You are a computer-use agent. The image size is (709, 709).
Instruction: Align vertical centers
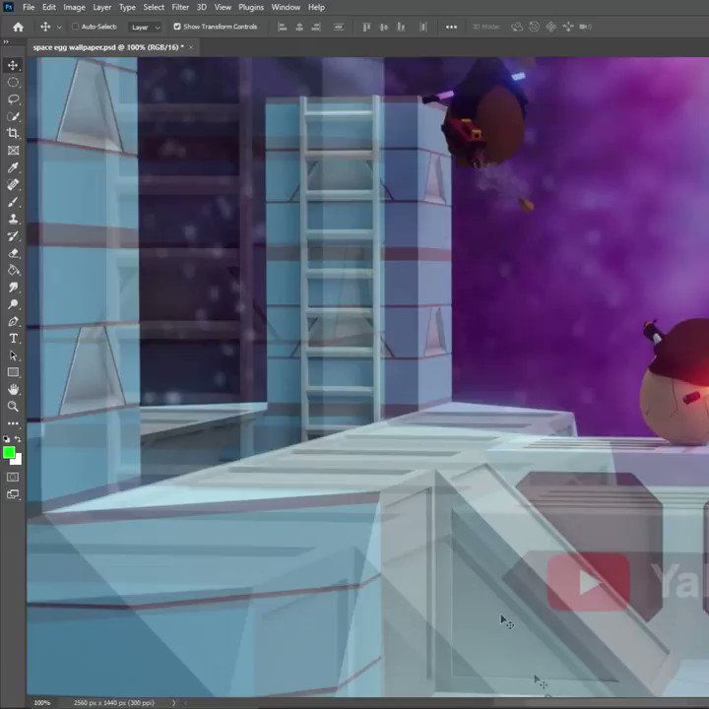point(383,28)
